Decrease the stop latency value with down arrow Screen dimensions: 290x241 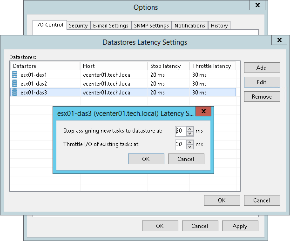pyautogui.click(x=190, y=134)
